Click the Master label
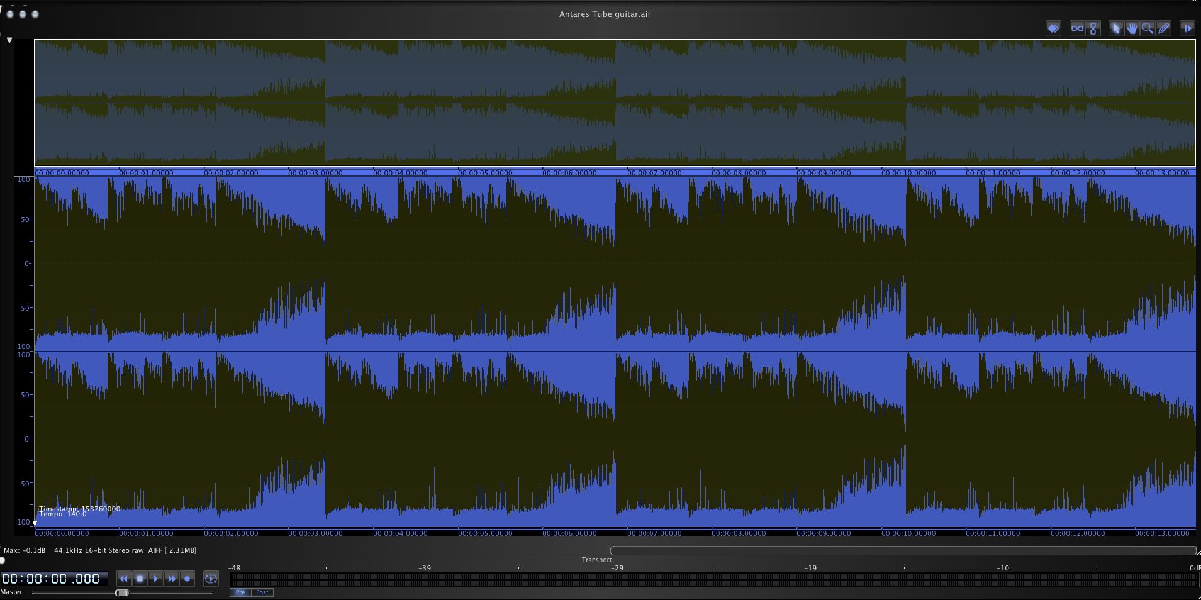 click(11, 592)
